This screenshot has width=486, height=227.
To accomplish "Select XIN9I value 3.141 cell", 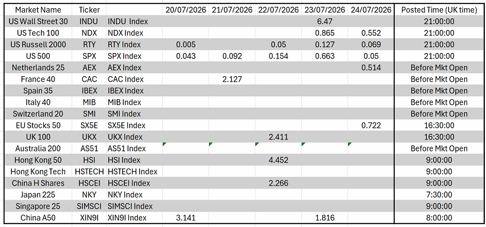I will tap(186, 218).
